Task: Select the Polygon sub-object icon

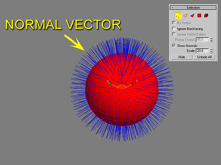Action: (199, 15)
